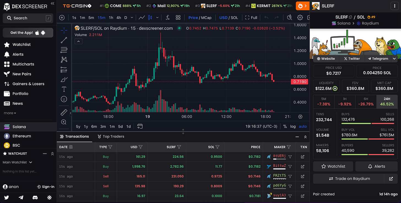Open sidebar settings gear icon

49,197
